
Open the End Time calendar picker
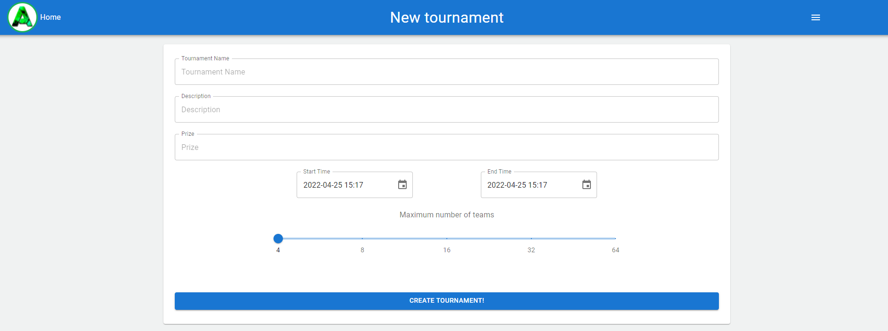click(586, 185)
